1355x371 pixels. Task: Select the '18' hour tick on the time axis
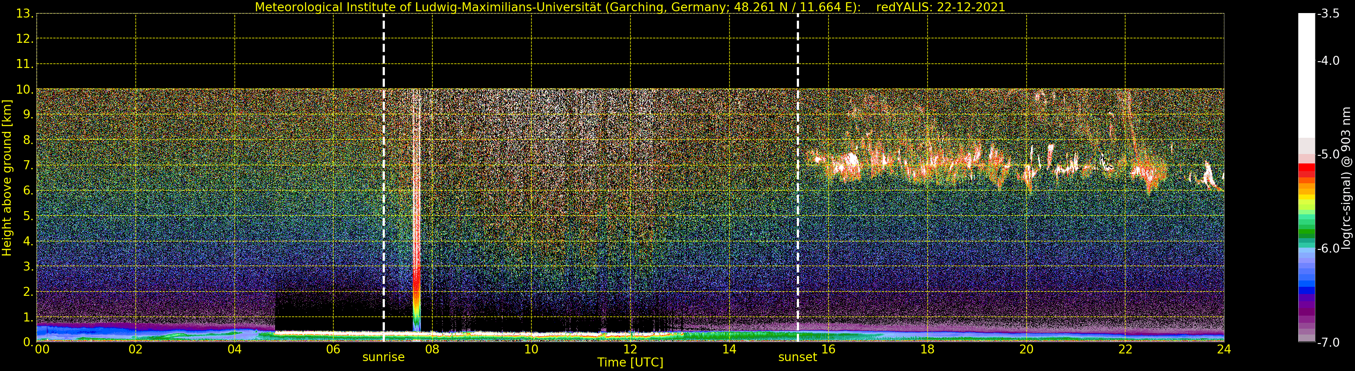click(x=927, y=349)
